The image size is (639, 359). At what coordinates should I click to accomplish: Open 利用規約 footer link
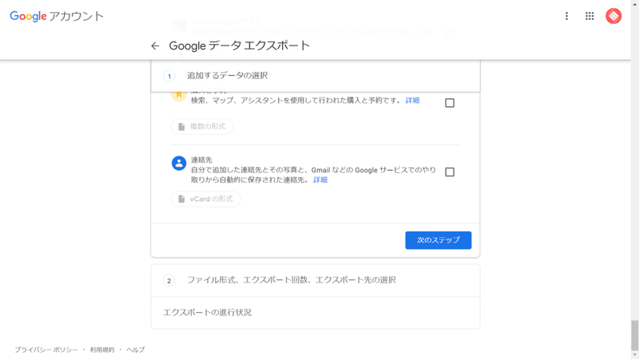(102, 349)
